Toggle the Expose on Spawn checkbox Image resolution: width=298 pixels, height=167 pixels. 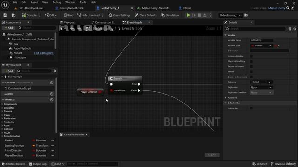point(251,66)
